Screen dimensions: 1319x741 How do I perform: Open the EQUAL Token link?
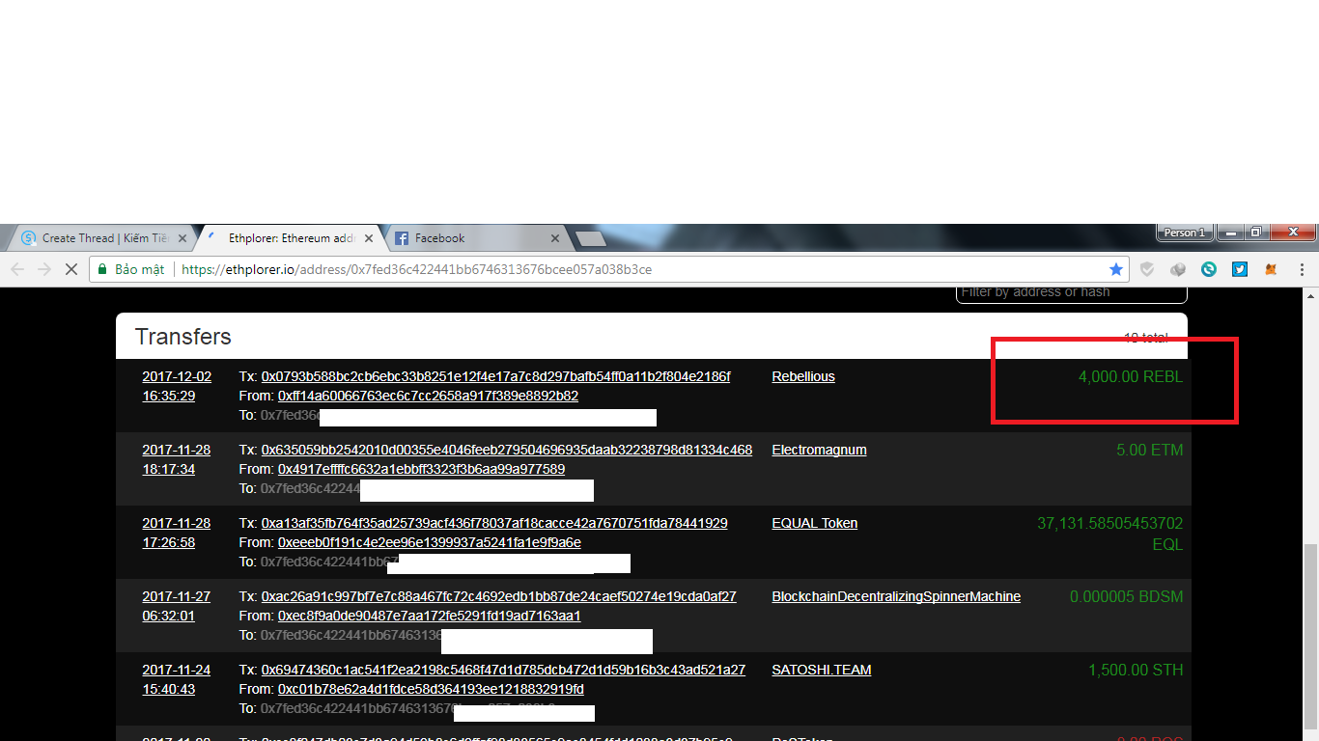click(x=815, y=523)
